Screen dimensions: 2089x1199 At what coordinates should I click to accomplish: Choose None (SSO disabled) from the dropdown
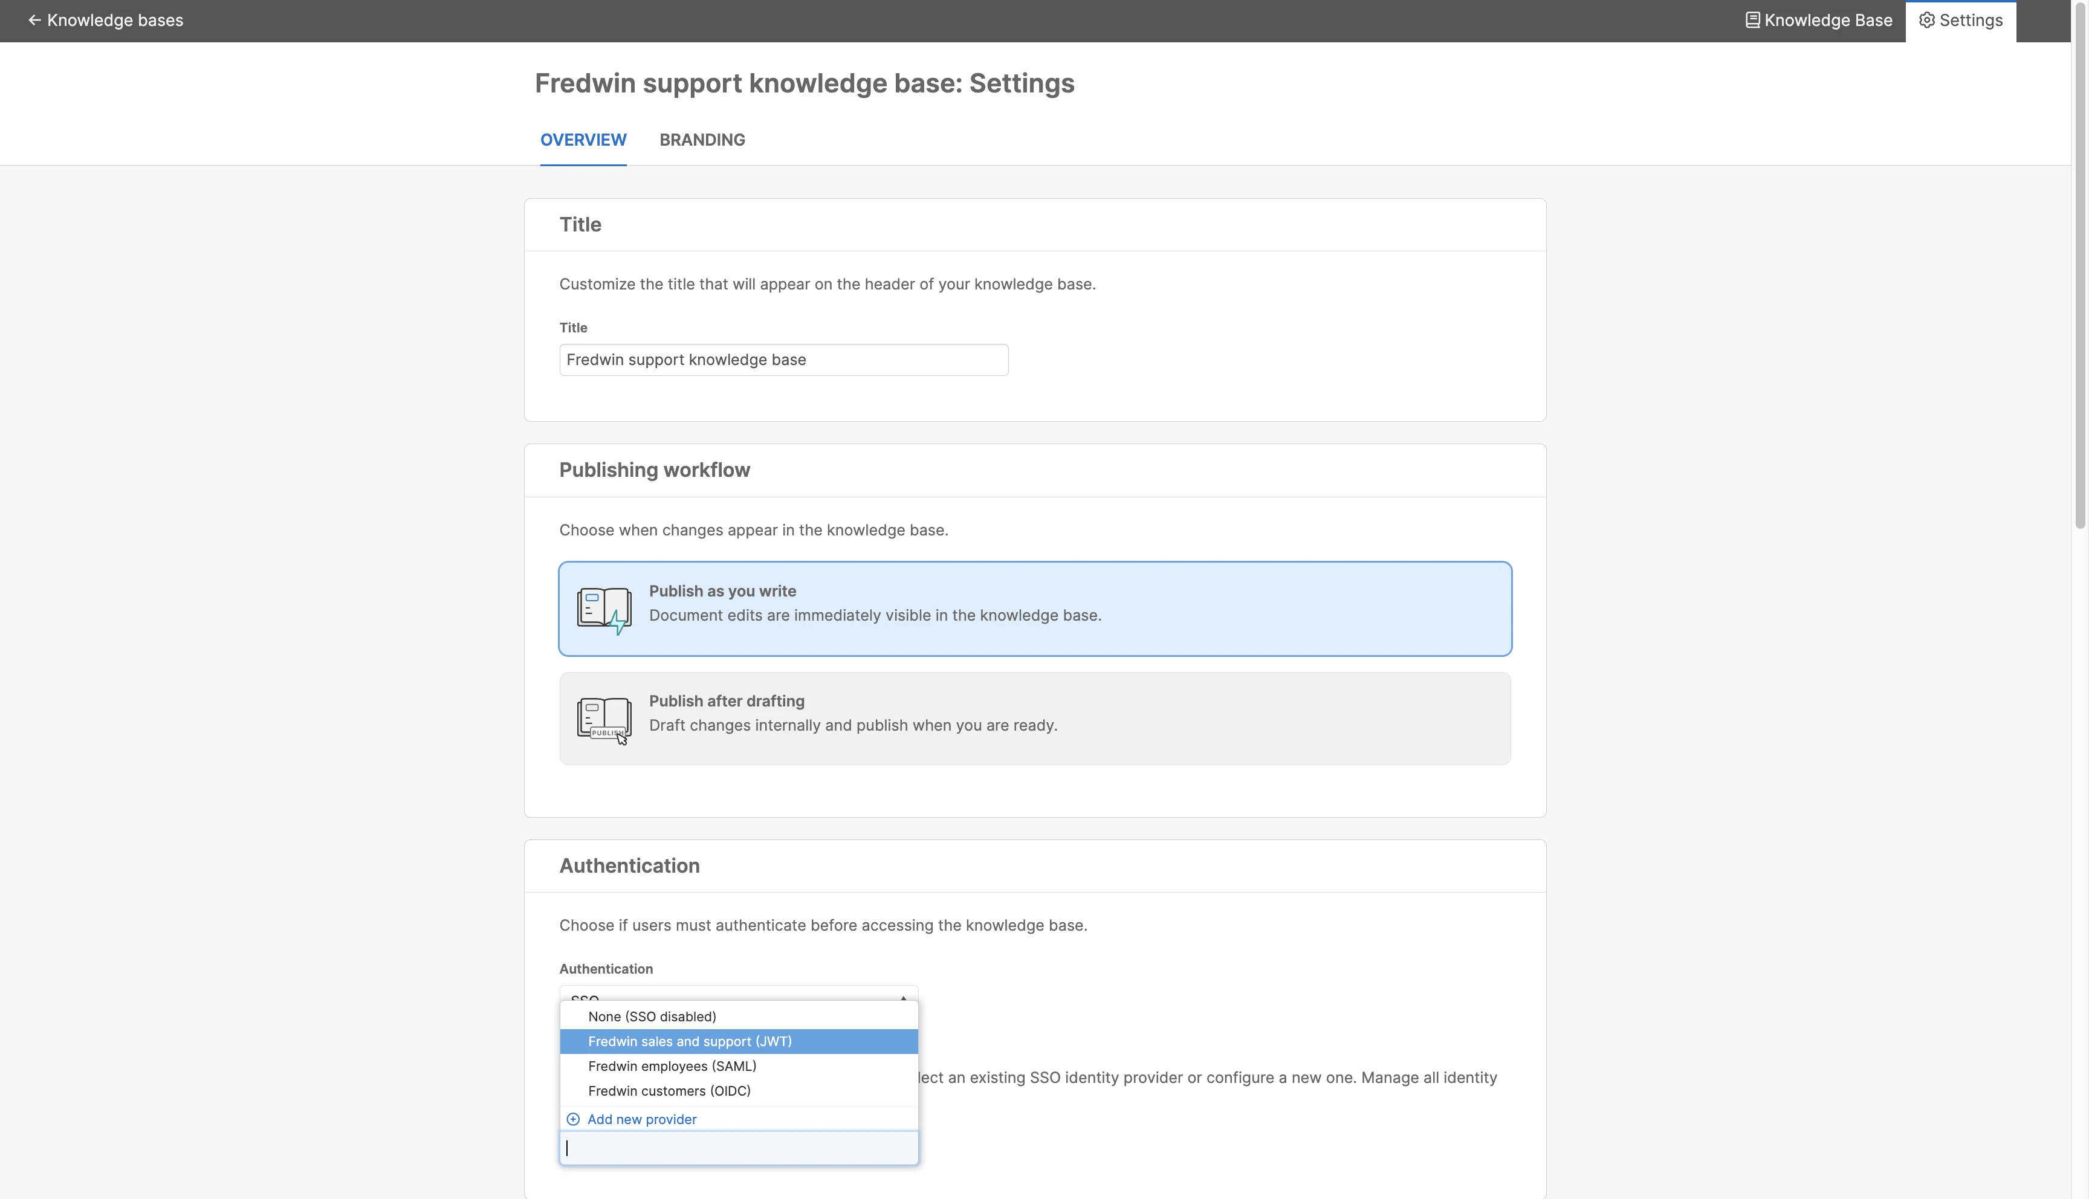coord(652,1017)
